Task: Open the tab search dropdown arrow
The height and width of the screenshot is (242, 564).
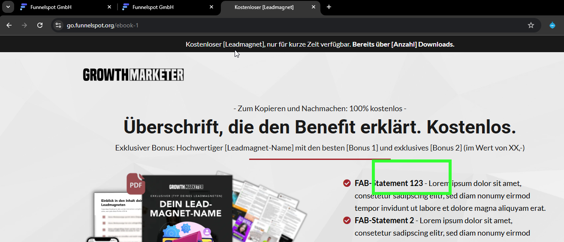Action: coord(8,7)
